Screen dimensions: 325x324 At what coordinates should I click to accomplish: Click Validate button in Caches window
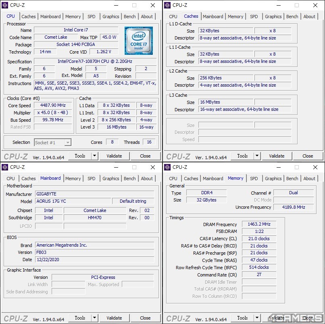(x=277, y=156)
